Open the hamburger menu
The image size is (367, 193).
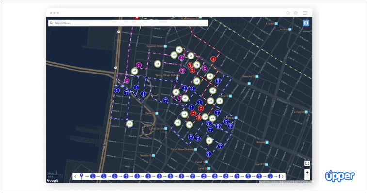(305, 13)
